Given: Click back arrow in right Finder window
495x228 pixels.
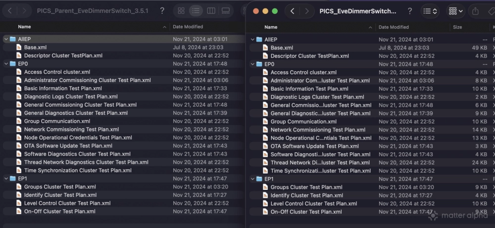Looking at the screenshot, I should (x=293, y=11).
